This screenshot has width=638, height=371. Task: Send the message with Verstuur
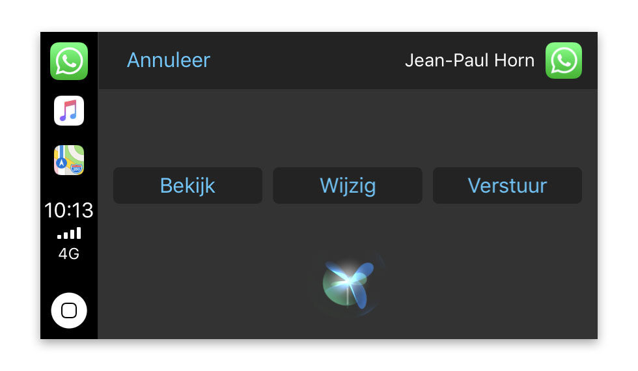pyautogui.click(x=507, y=185)
